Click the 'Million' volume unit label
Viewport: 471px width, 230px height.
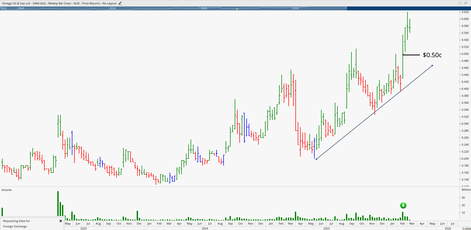[x=466, y=190]
